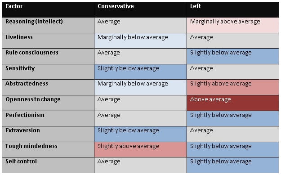
Task: Click the dark red Above average cell
Action: pyautogui.click(x=233, y=103)
